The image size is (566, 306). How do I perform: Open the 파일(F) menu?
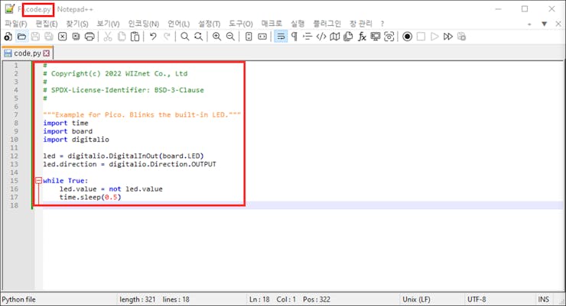pyautogui.click(x=15, y=24)
